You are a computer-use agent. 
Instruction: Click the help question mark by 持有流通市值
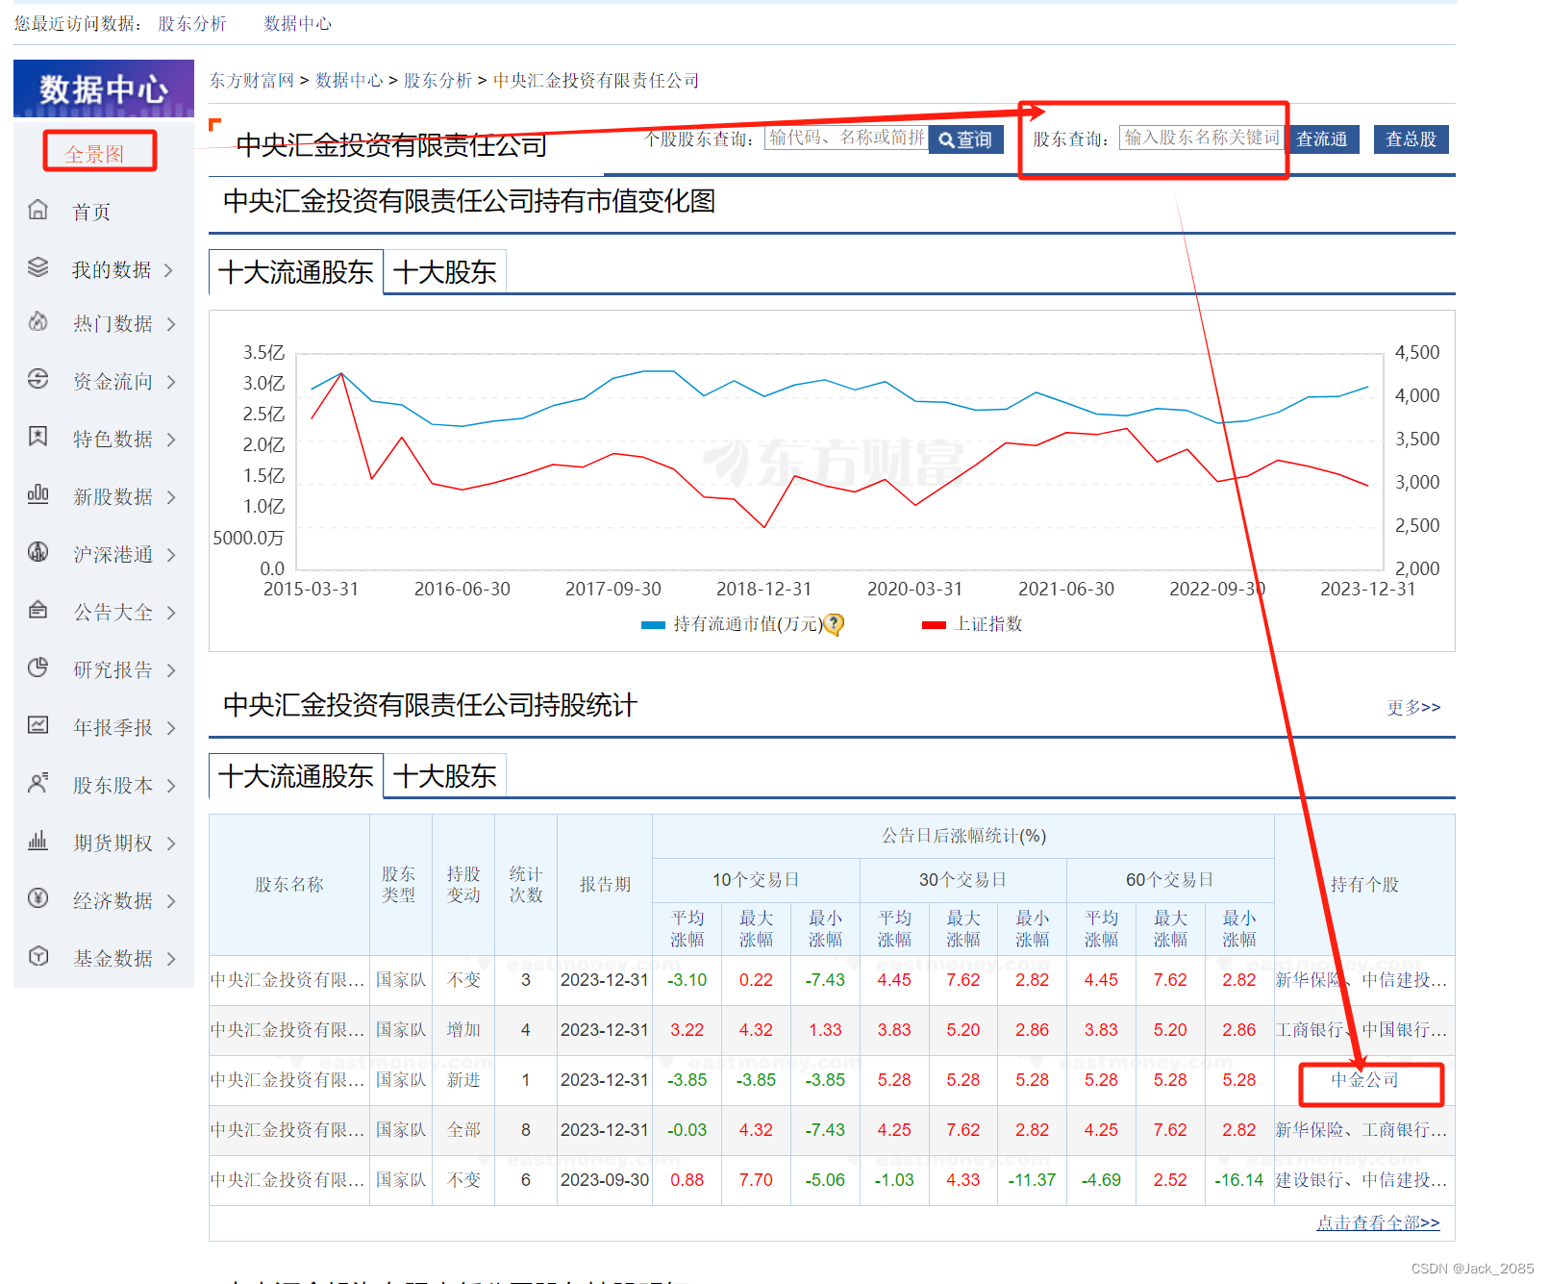(x=835, y=624)
